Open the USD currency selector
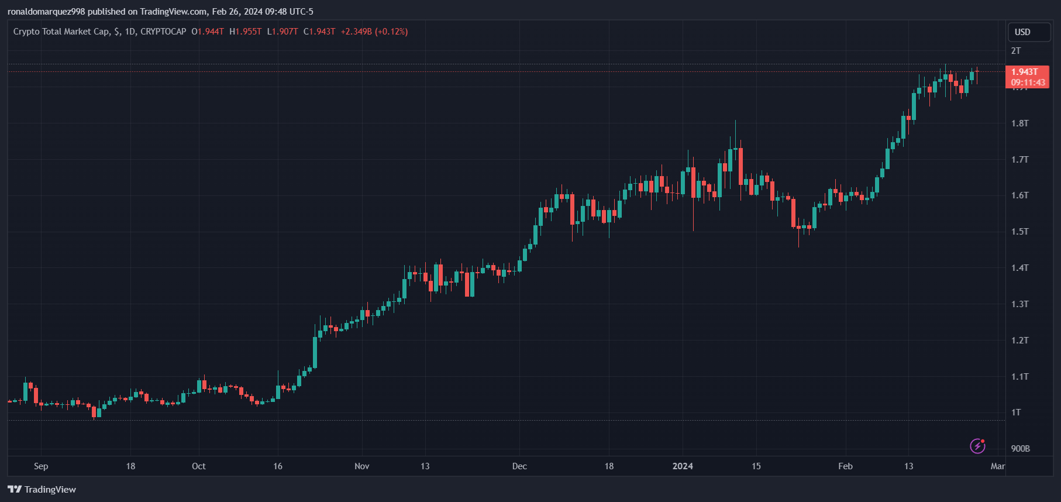Screen dimensions: 1061x502 click(1029, 32)
